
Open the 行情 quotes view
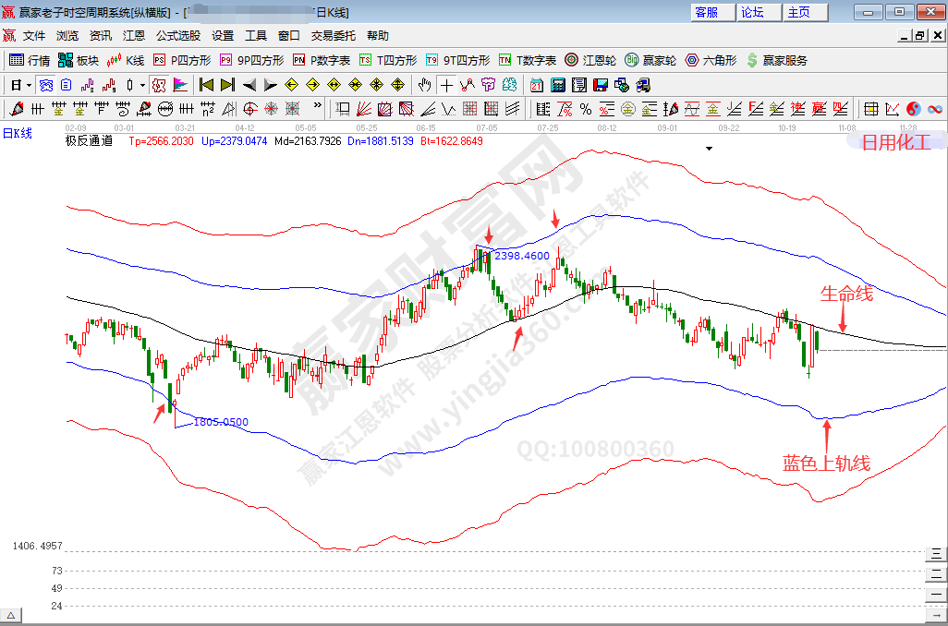pos(30,60)
